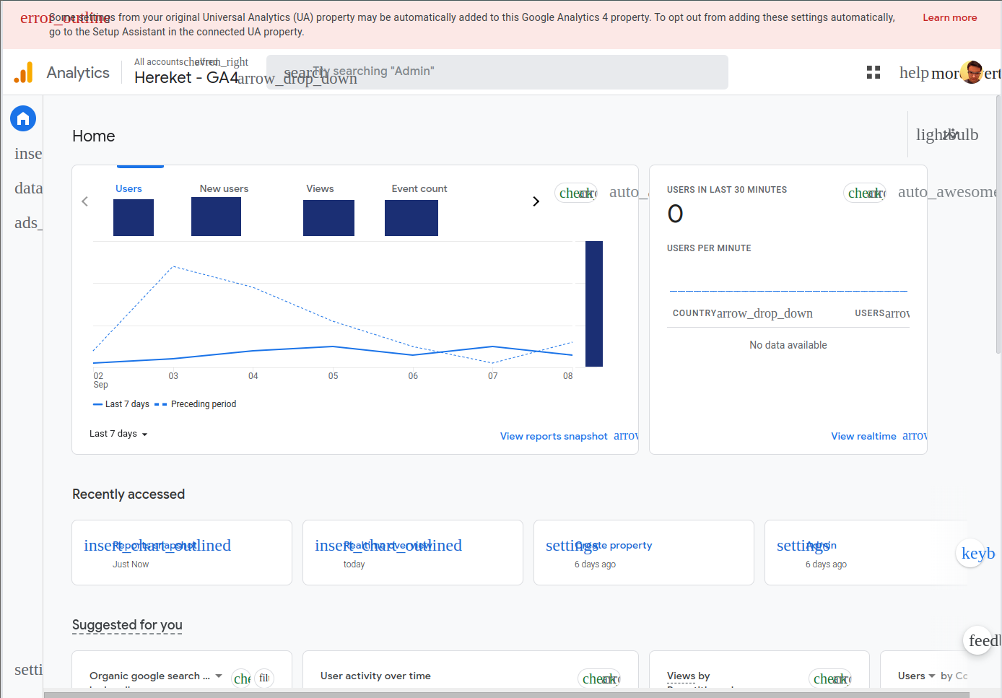
Task: Click the Last 7 days legend entry
Action: [x=121, y=404]
